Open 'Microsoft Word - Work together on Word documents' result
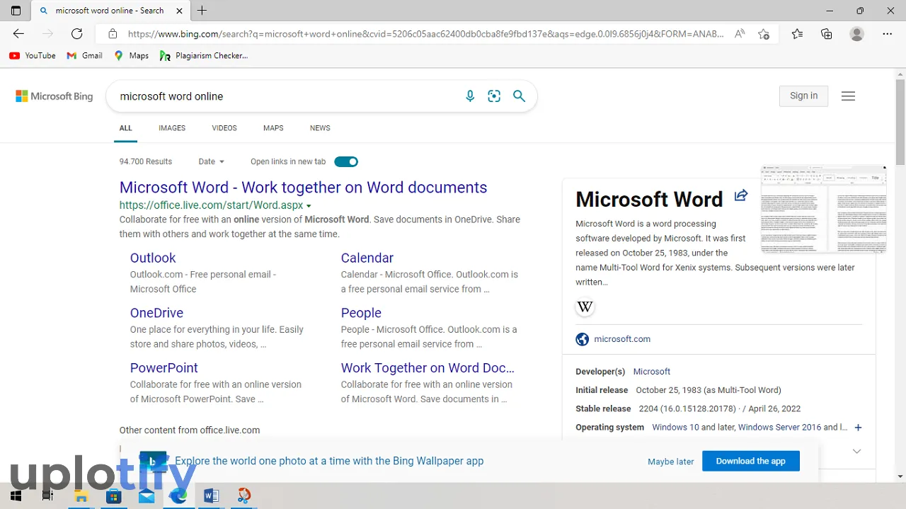 (x=303, y=188)
